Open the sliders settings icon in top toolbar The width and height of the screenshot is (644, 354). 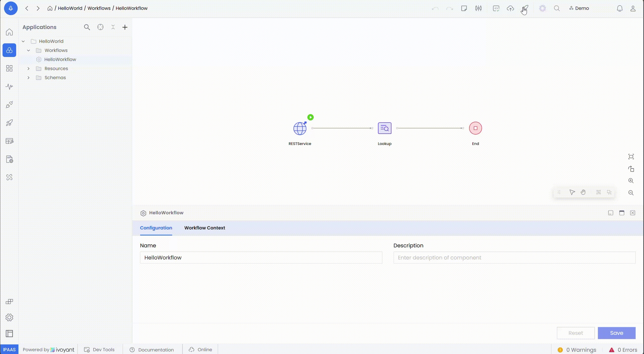coord(478,8)
